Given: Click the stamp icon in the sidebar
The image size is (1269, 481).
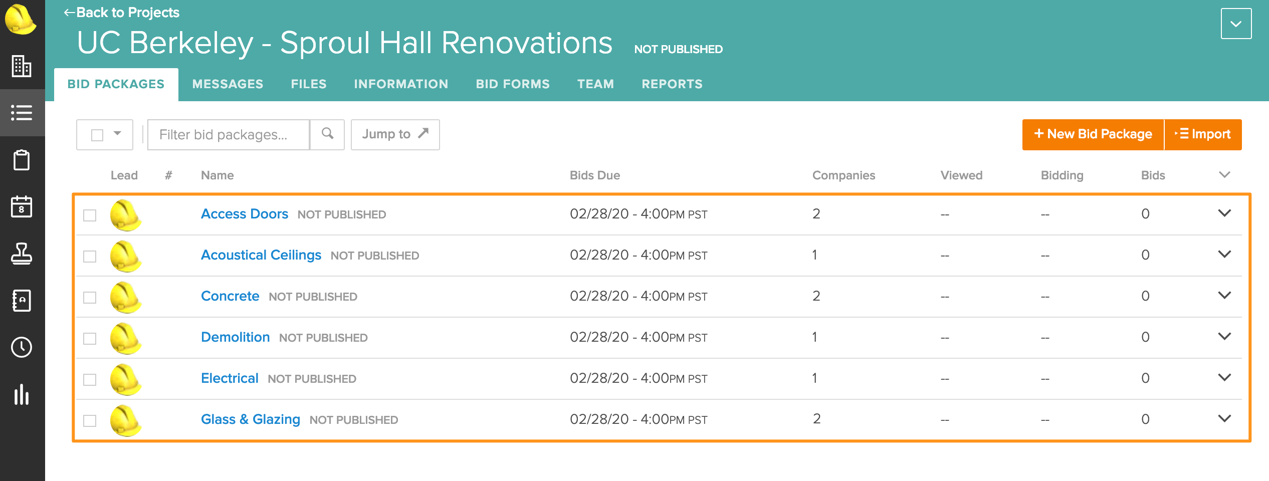Looking at the screenshot, I should (x=22, y=254).
